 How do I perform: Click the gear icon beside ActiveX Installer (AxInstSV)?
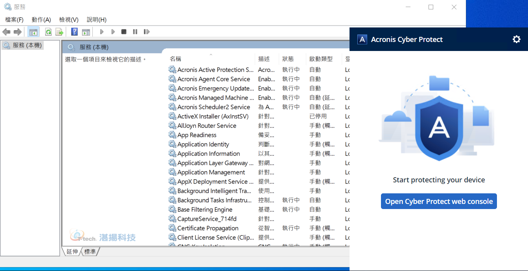tap(172, 116)
